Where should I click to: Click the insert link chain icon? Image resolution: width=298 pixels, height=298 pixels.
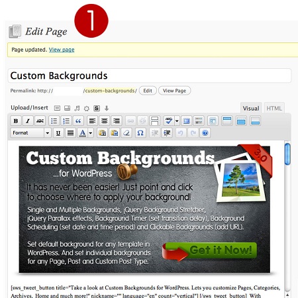pos(130,121)
